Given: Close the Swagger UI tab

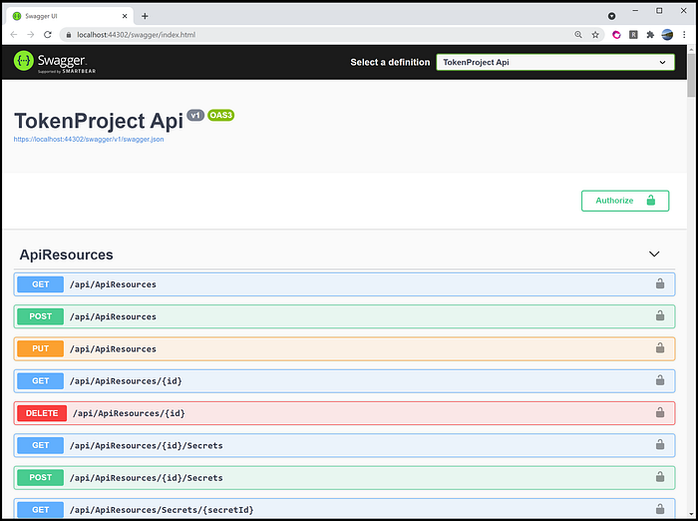Looking at the screenshot, I should tap(125, 16).
